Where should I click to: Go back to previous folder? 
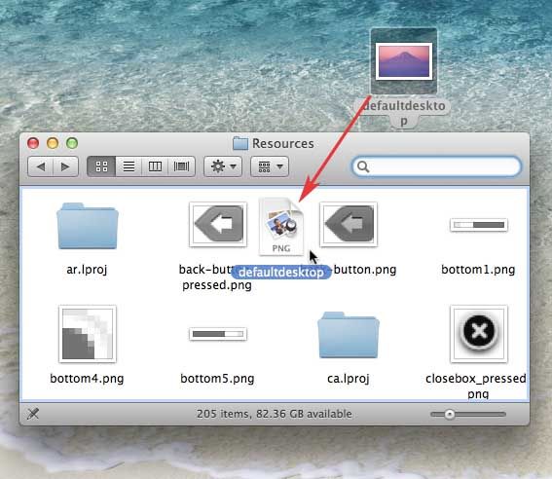tap(41, 166)
